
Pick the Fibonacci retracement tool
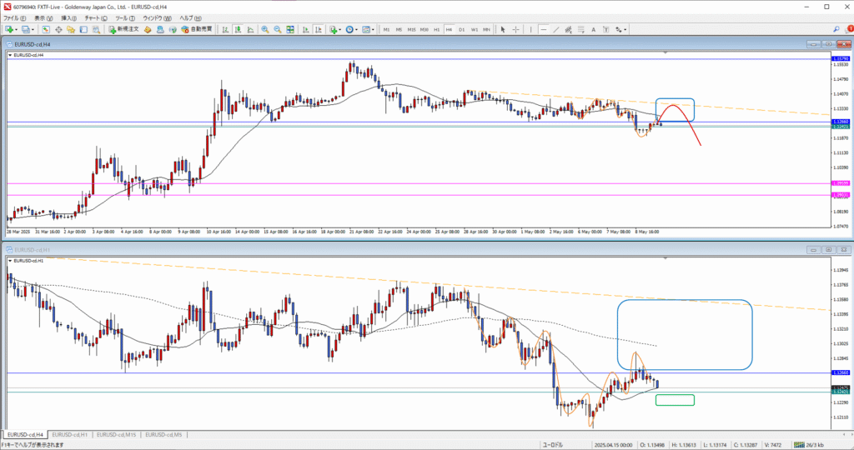[580, 29]
